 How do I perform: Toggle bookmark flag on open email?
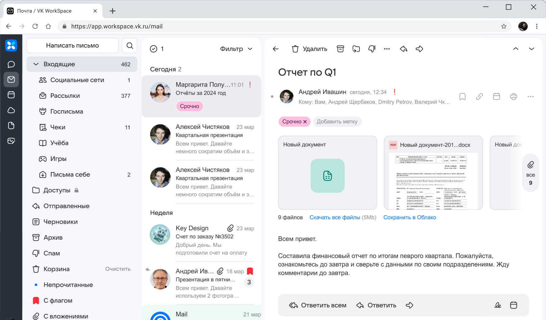[x=462, y=97]
